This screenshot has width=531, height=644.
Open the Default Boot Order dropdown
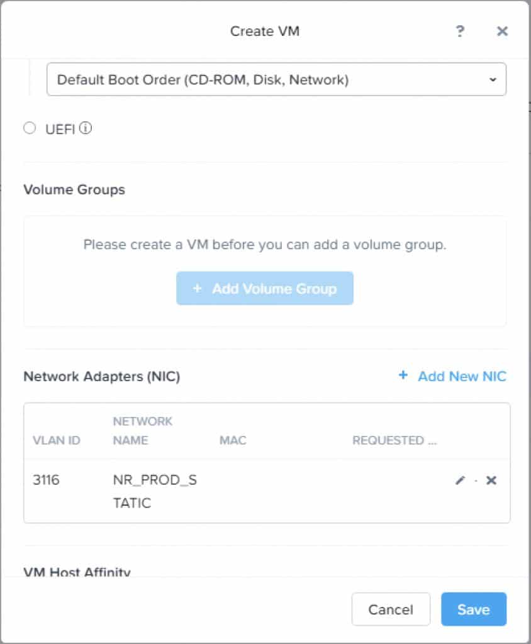coord(276,79)
